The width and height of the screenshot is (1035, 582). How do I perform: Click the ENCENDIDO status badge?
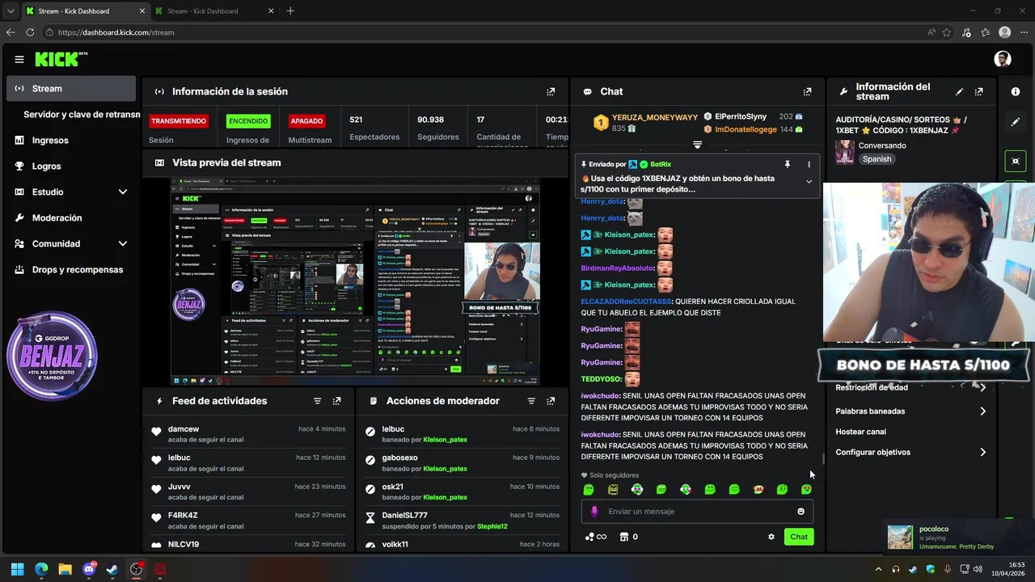tap(248, 121)
